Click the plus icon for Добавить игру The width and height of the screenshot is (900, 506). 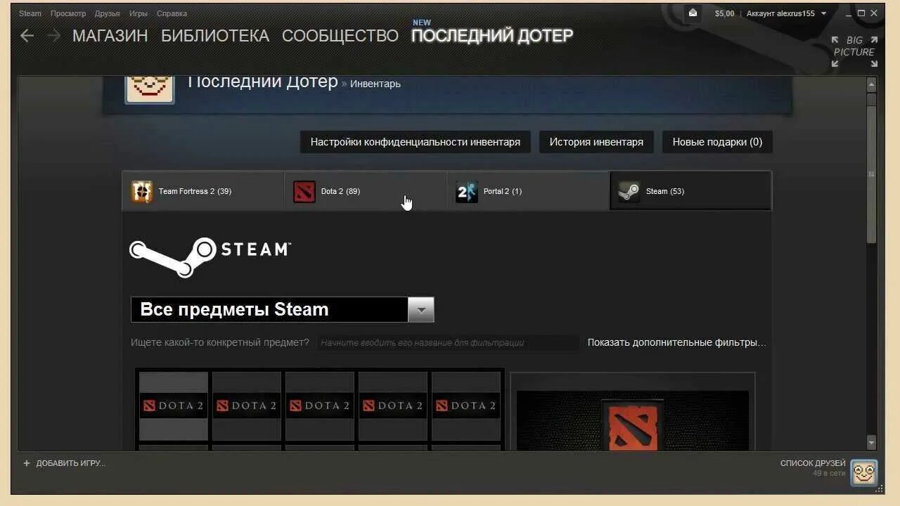point(27,463)
